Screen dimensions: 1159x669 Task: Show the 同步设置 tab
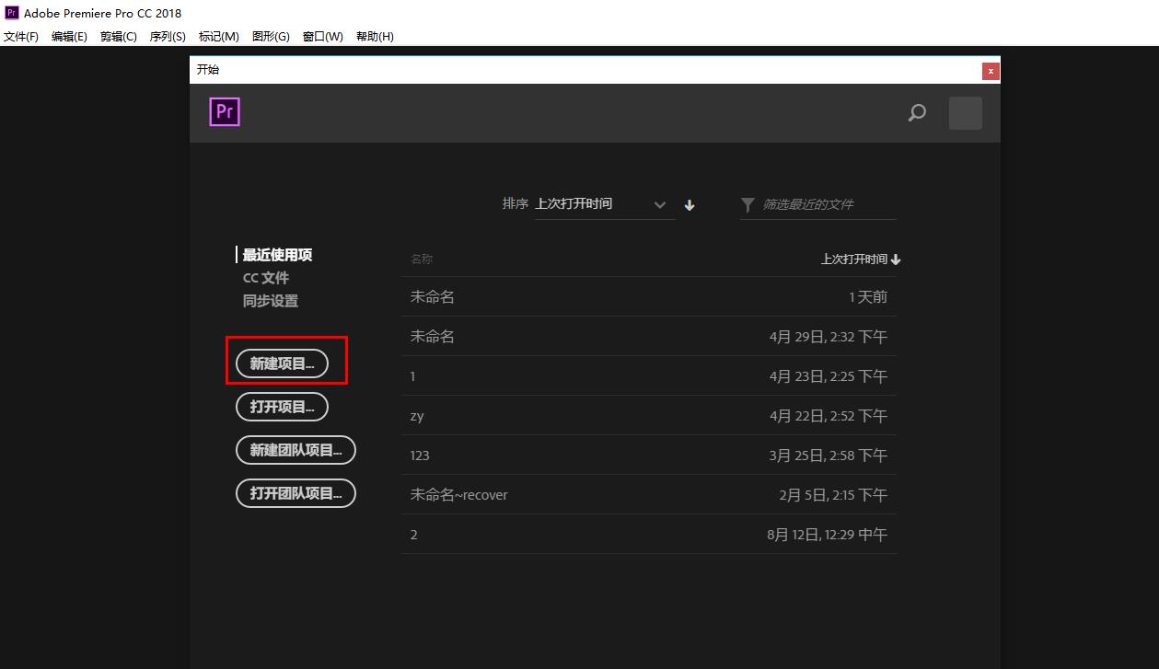point(271,301)
